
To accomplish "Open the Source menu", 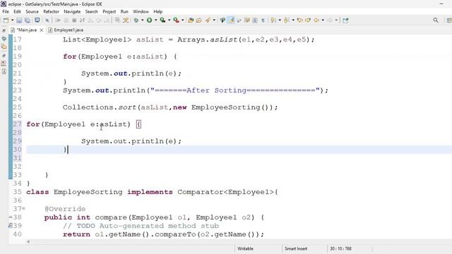I will [x=32, y=11].
